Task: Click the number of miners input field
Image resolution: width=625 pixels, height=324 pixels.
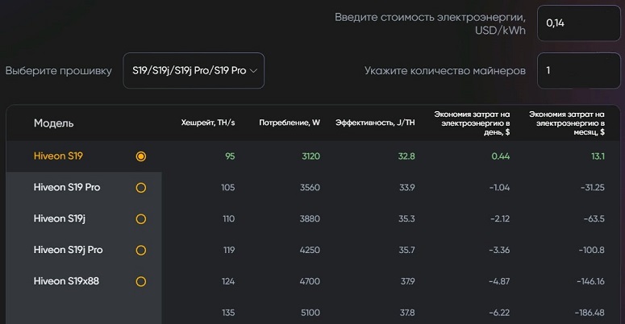Action: click(579, 71)
